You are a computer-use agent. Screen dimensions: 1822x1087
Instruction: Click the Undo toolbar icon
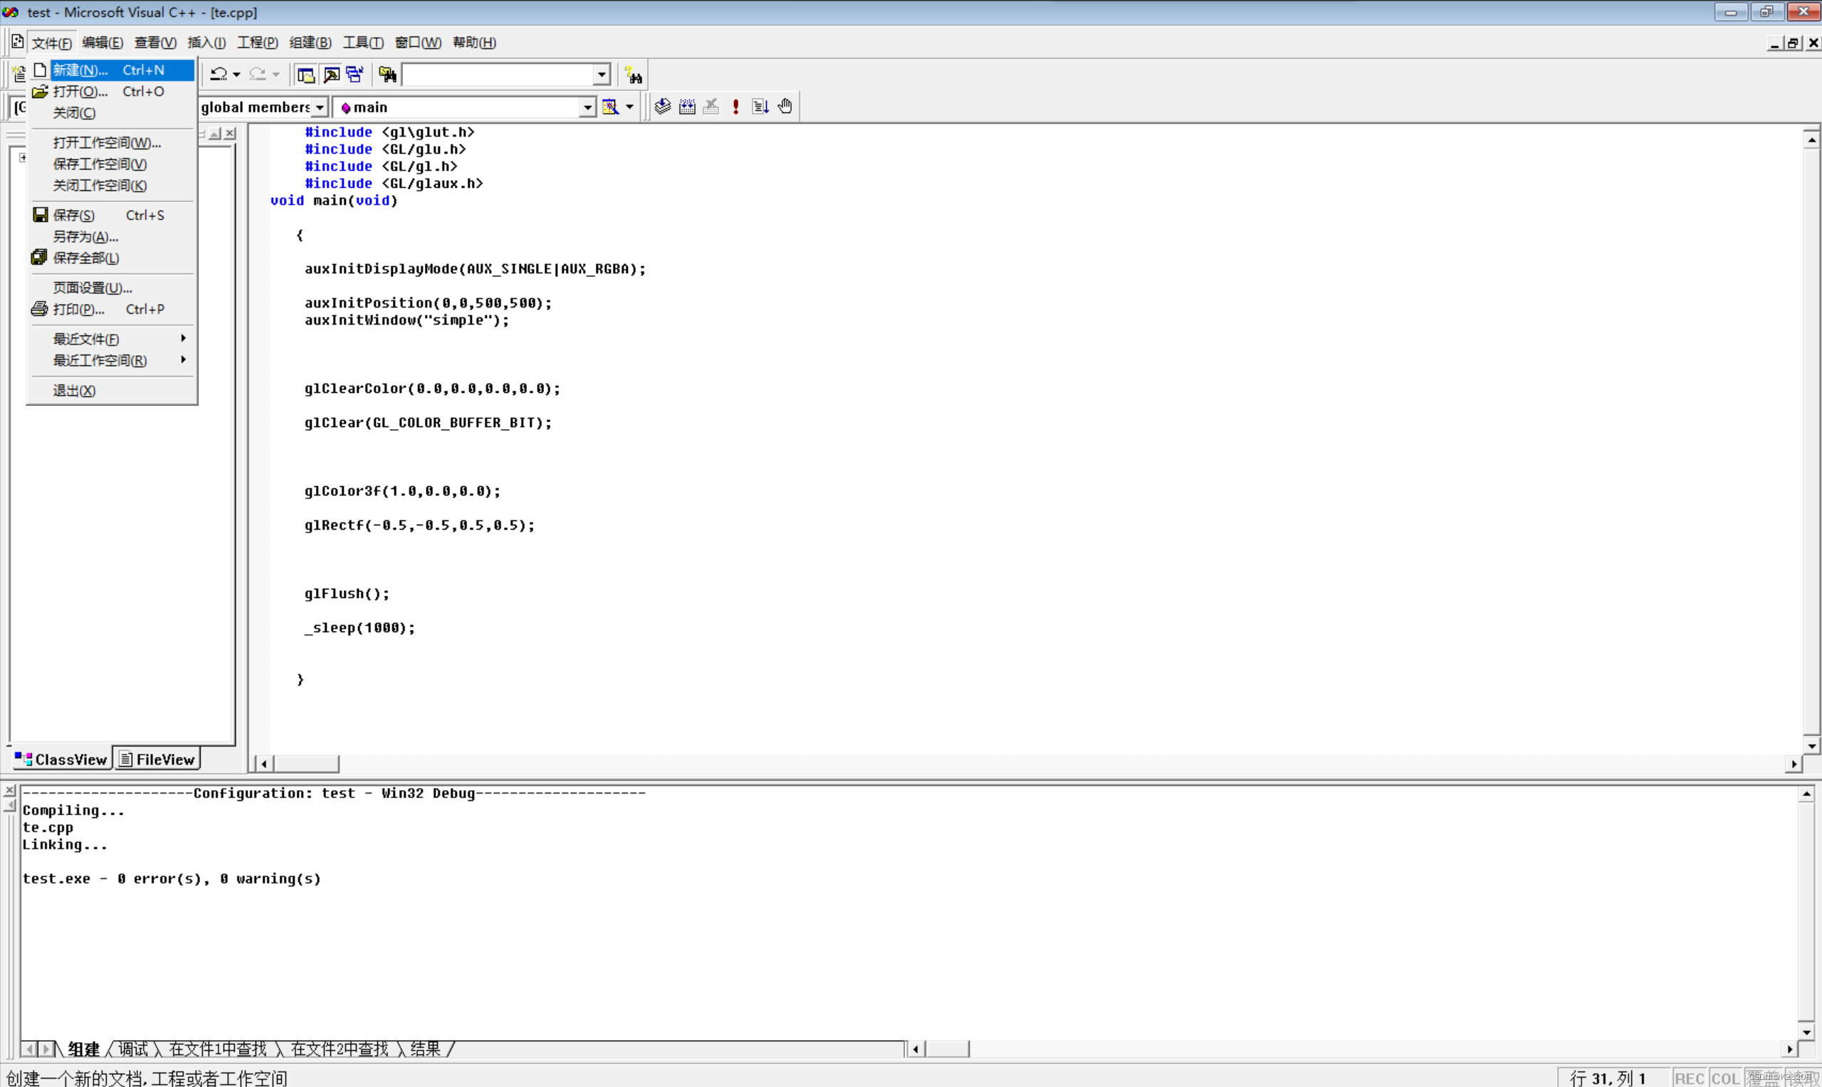pyautogui.click(x=219, y=74)
